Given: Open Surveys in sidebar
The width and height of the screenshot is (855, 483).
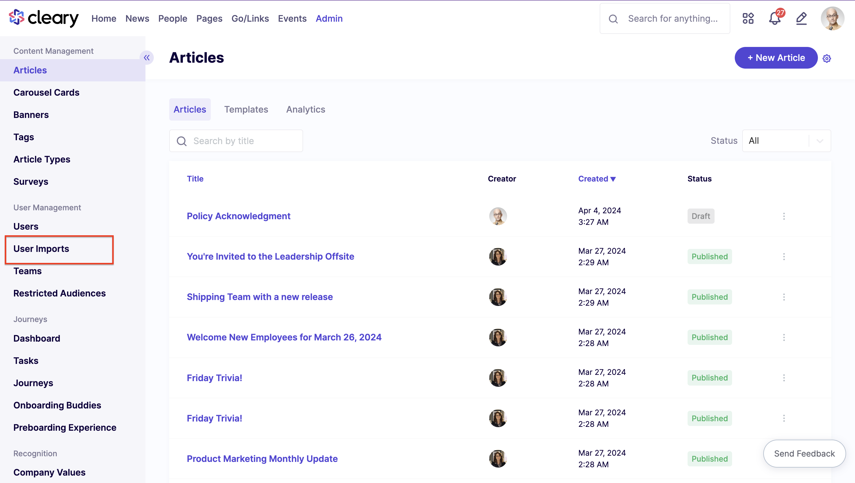Looking at the screenshot, I should tap(31, 181).
